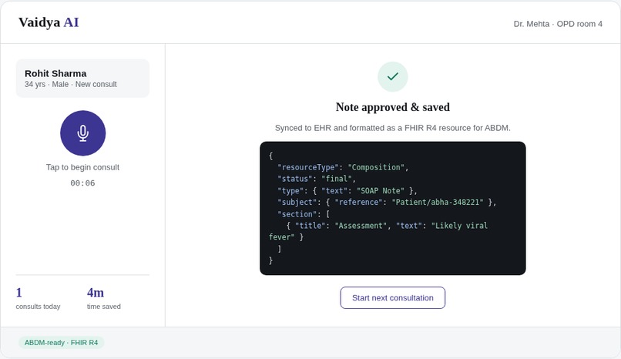Image resolution: width=621 pixels, height=359 pixels.
Task: Click the "Likely viral" assessment text
Action: click(x=459, y=226)
